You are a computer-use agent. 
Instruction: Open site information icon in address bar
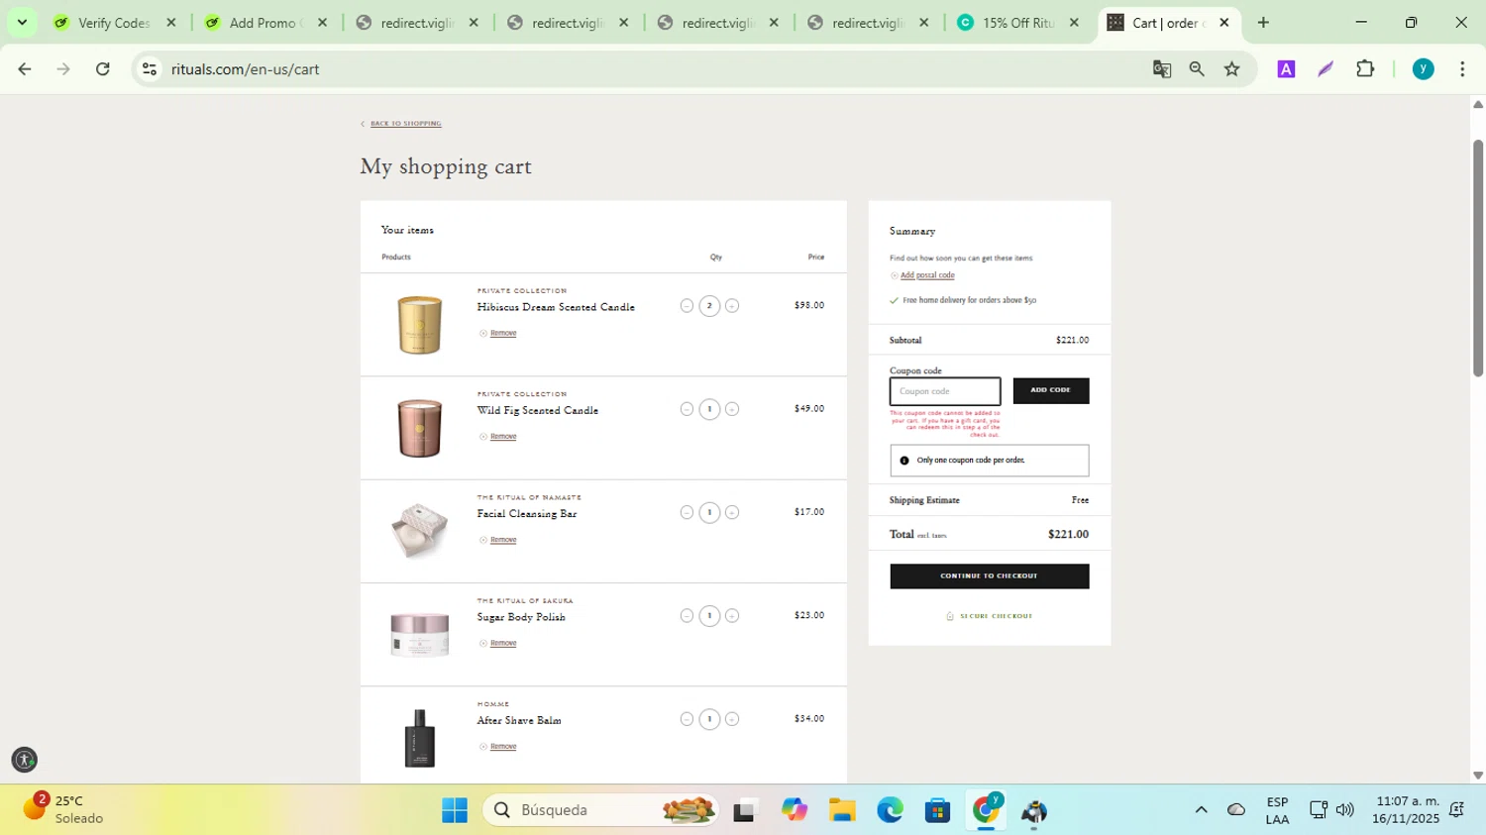[150, 68]
